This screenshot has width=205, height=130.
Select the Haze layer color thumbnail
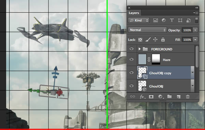point(142,60)
